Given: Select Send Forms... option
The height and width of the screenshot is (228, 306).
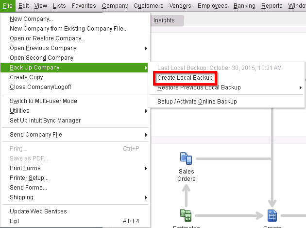Looking at the screenshot, I should (x=75, y=188).
